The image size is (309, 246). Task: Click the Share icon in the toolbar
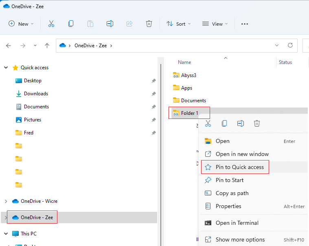click(x=129, y=24)
